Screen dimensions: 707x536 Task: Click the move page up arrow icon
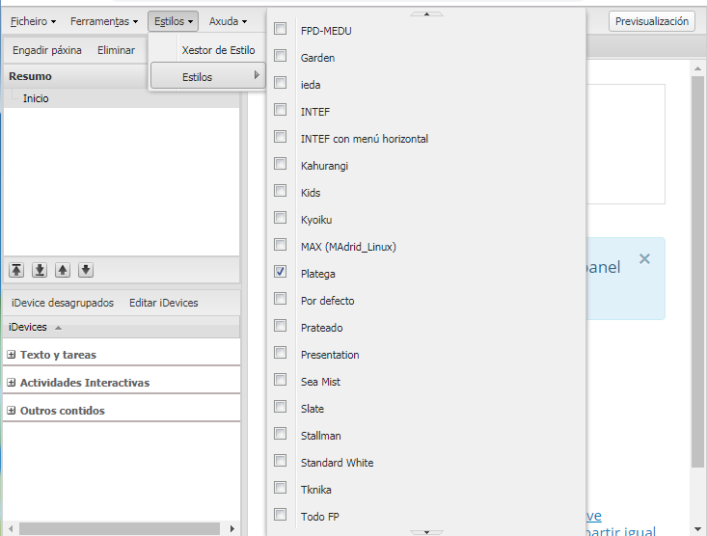coord(63,270)
